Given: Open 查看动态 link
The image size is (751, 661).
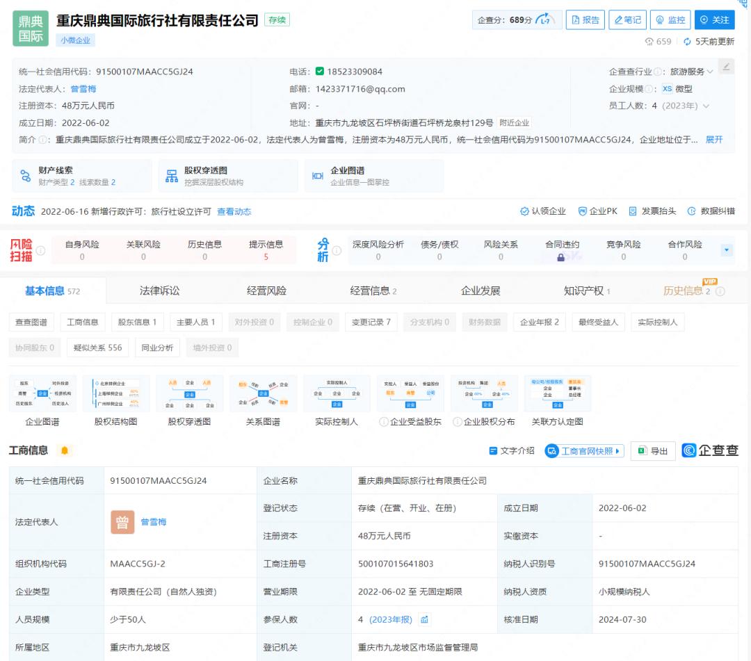Looking at the screenshot, I should [x=234, y=211].
